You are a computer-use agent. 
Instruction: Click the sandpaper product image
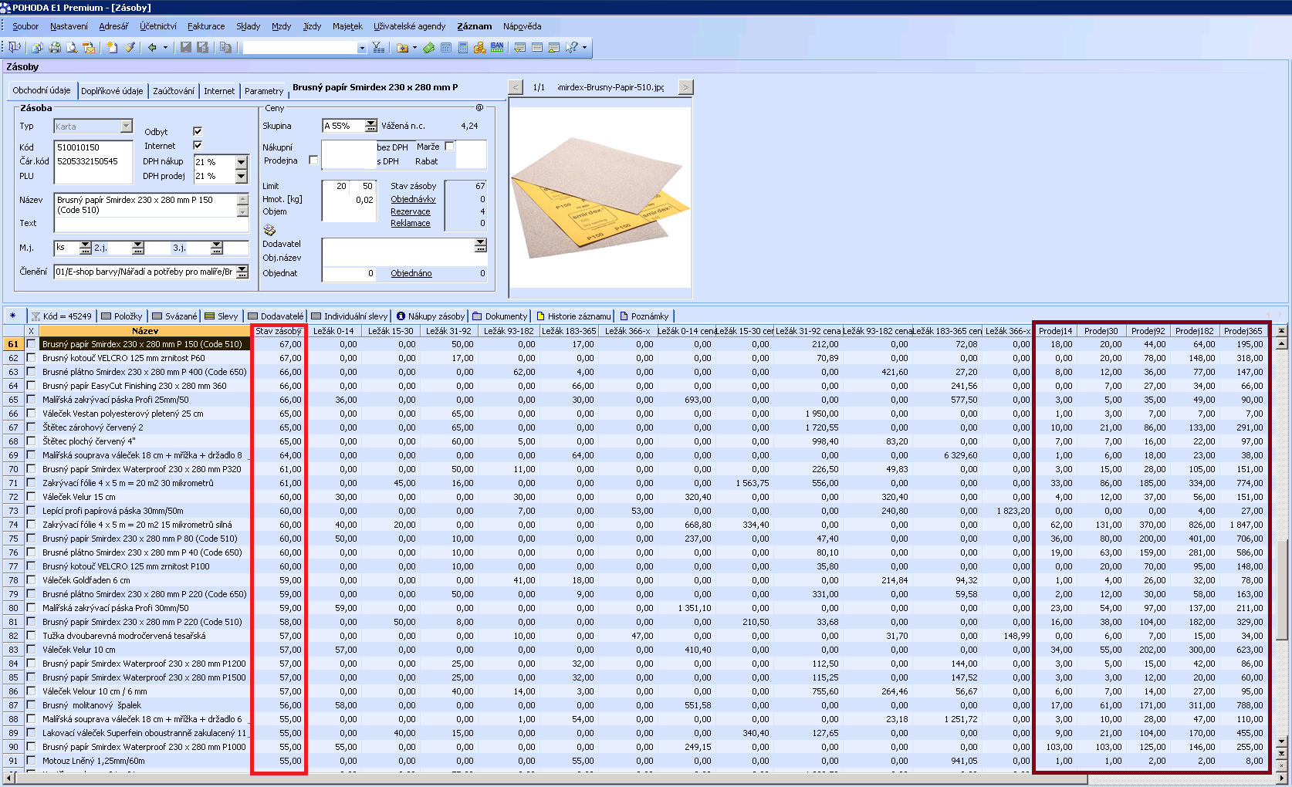[x=600, y=199]
